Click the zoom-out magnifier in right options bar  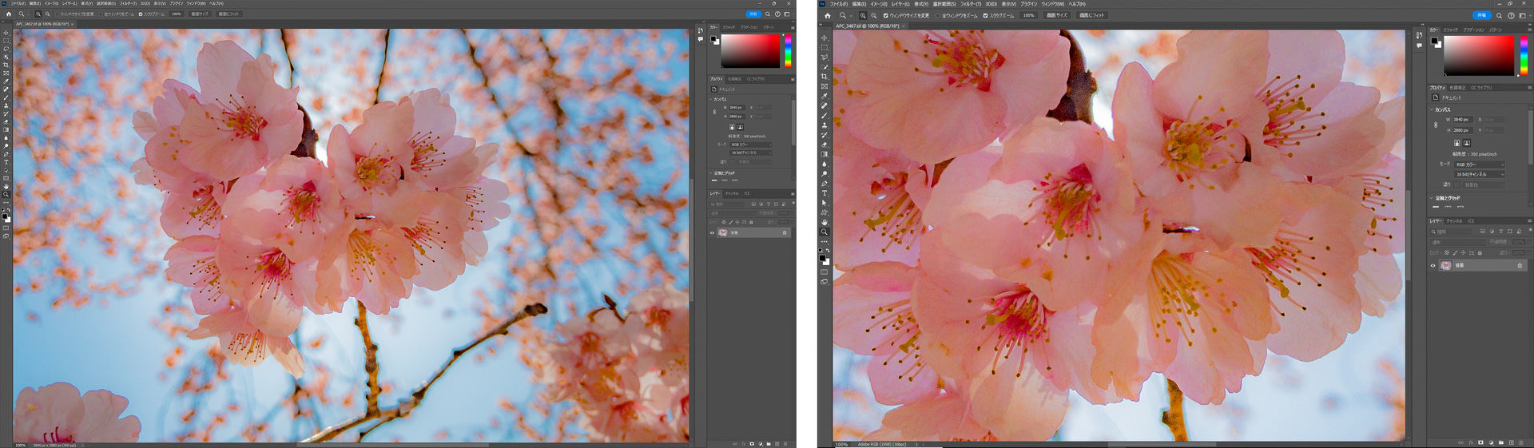pos(873,15)
